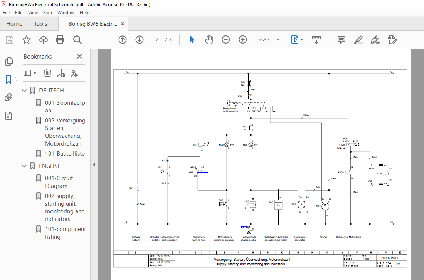Find the current bookmark icon
424x280 pixels.
pos(74,73)
